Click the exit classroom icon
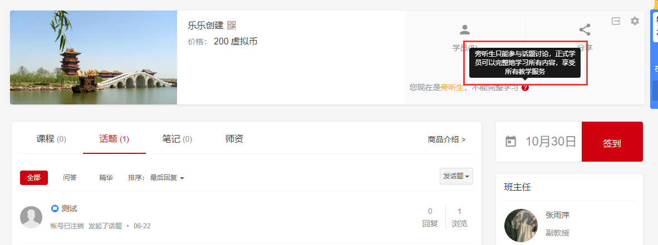658x245 pixels. (x=616, y=21)
